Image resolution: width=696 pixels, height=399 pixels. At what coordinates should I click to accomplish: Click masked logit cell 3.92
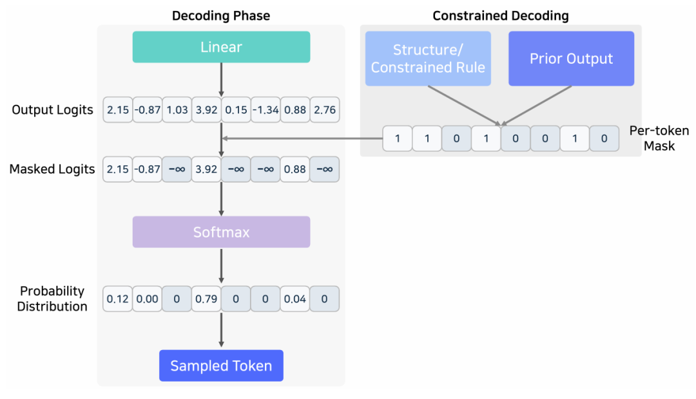click(x=206, y=170)
